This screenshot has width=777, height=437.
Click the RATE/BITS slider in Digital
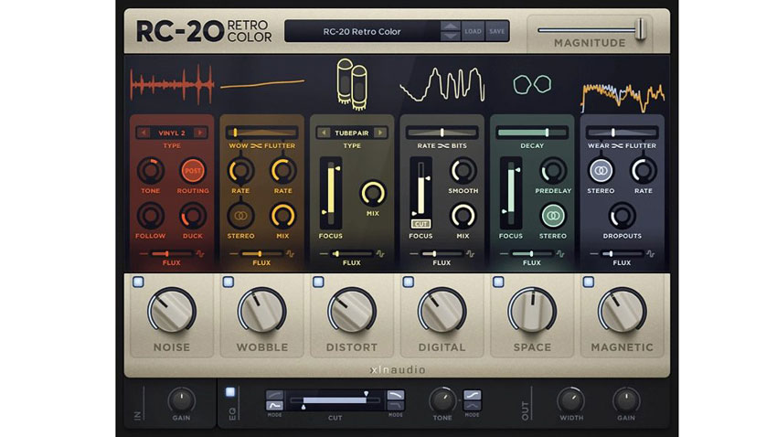pos(442,133)
